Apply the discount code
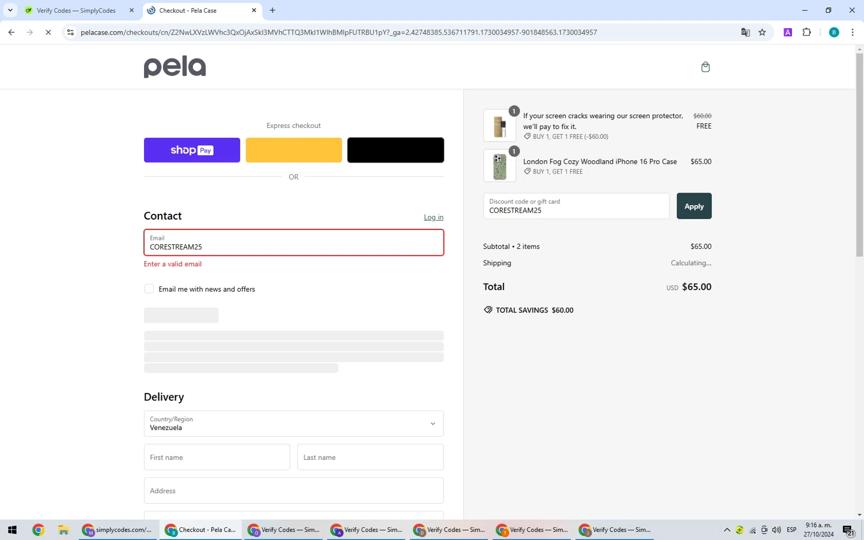The image size is (864, 540). pos(694,206)
